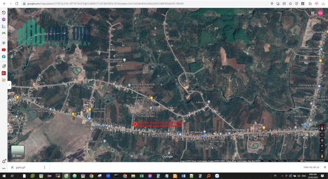Open the Vo account profile menu
The height and width of the screenshot is (179, 328).
click(x=320, y=13)
